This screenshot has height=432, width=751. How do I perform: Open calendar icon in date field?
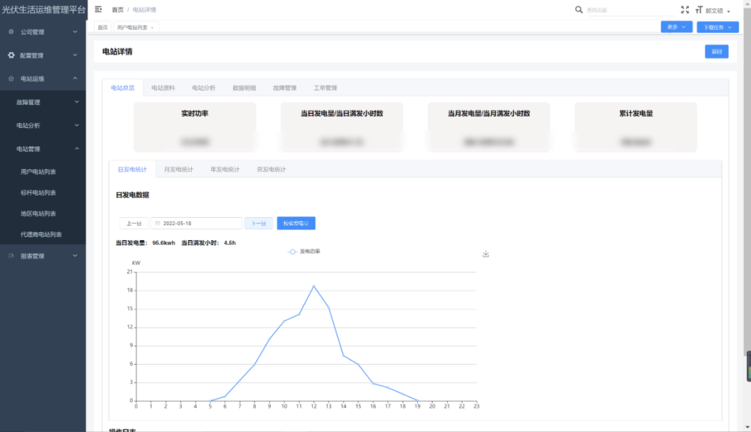158,223
